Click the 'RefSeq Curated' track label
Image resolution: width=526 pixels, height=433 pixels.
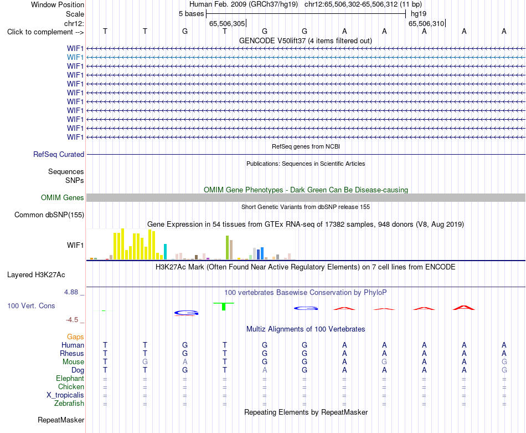(x=59, y=155)
